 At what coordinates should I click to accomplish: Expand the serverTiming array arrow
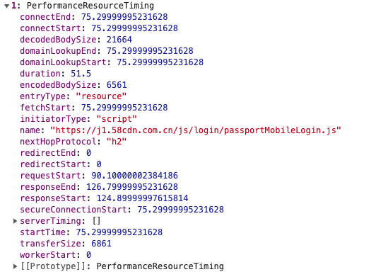15,221
